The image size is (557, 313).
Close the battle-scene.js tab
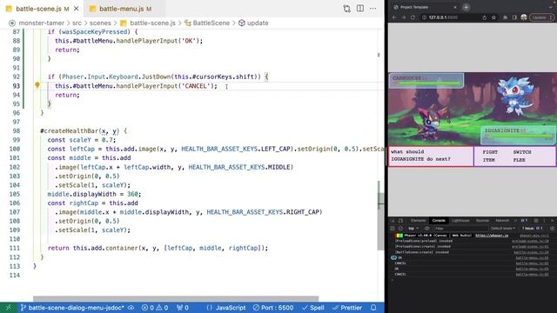tap(77, 9)
